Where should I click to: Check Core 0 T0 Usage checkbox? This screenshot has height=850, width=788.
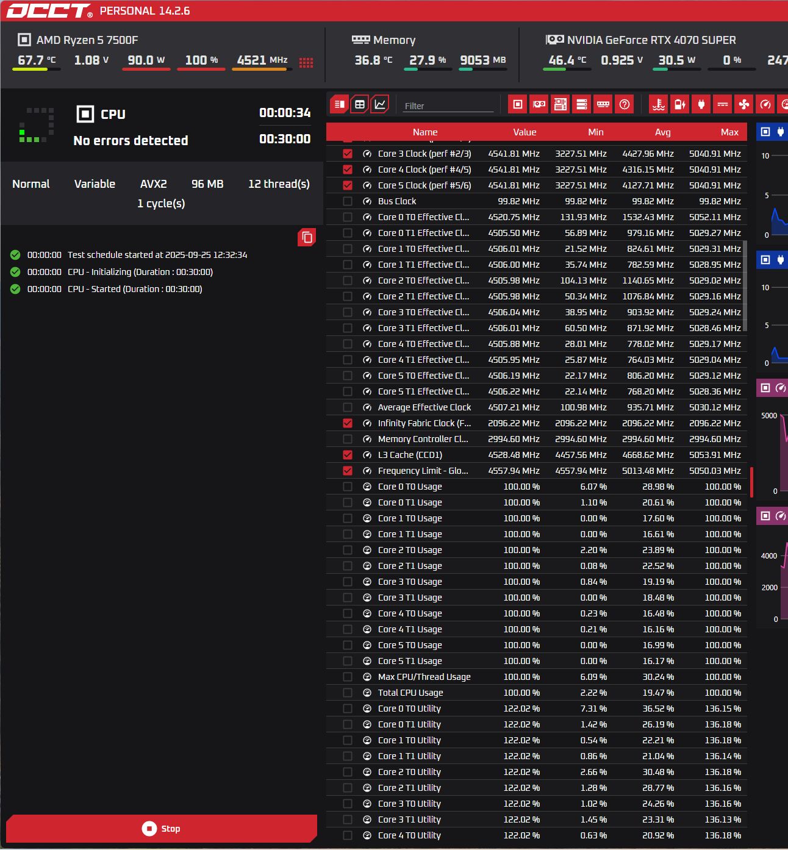click(348, 487)
